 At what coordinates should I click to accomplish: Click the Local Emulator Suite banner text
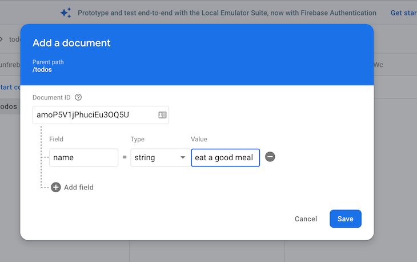coord(227,13)
